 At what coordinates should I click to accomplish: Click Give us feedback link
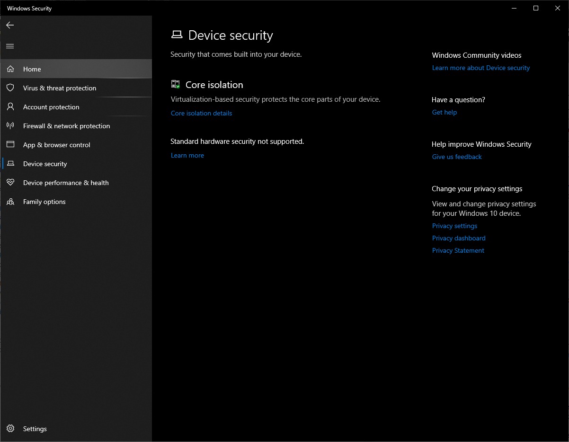pos(456,157)
